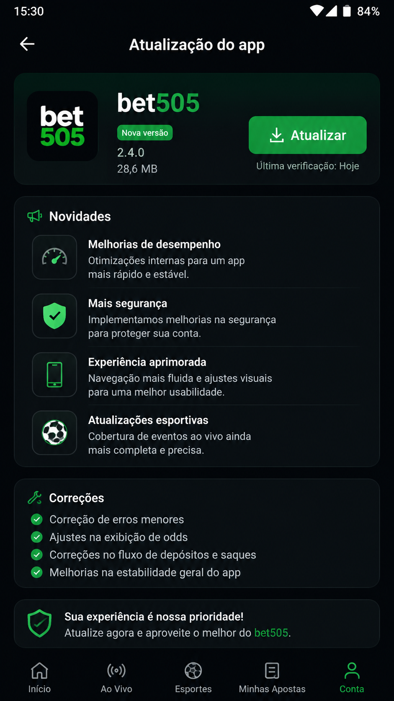The width and height of the screenshot is (394, 701).
Task: Open the Esportes tab
Action: 193,678
